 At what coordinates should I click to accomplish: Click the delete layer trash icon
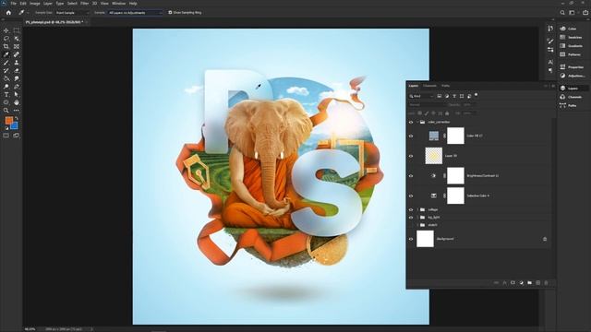click(546, 283)
